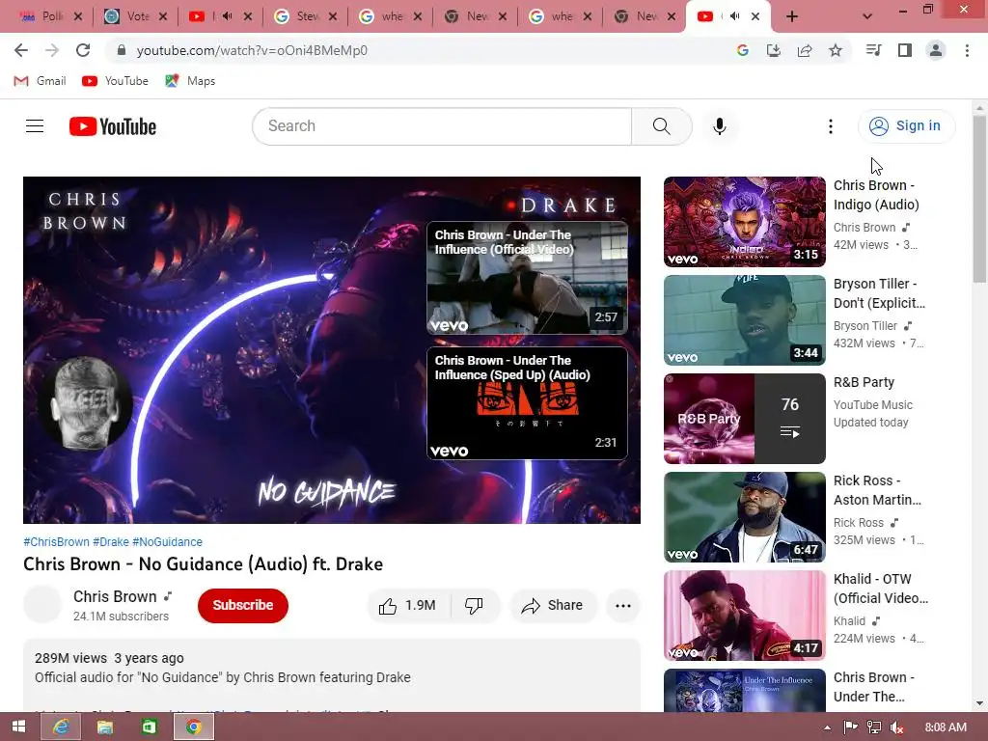988x741 pixels.
Task: Switch to the first 'New' Chrome tab
Action: point(477,16)
